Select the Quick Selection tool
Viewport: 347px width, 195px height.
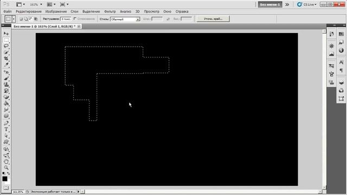pos(6,53)
